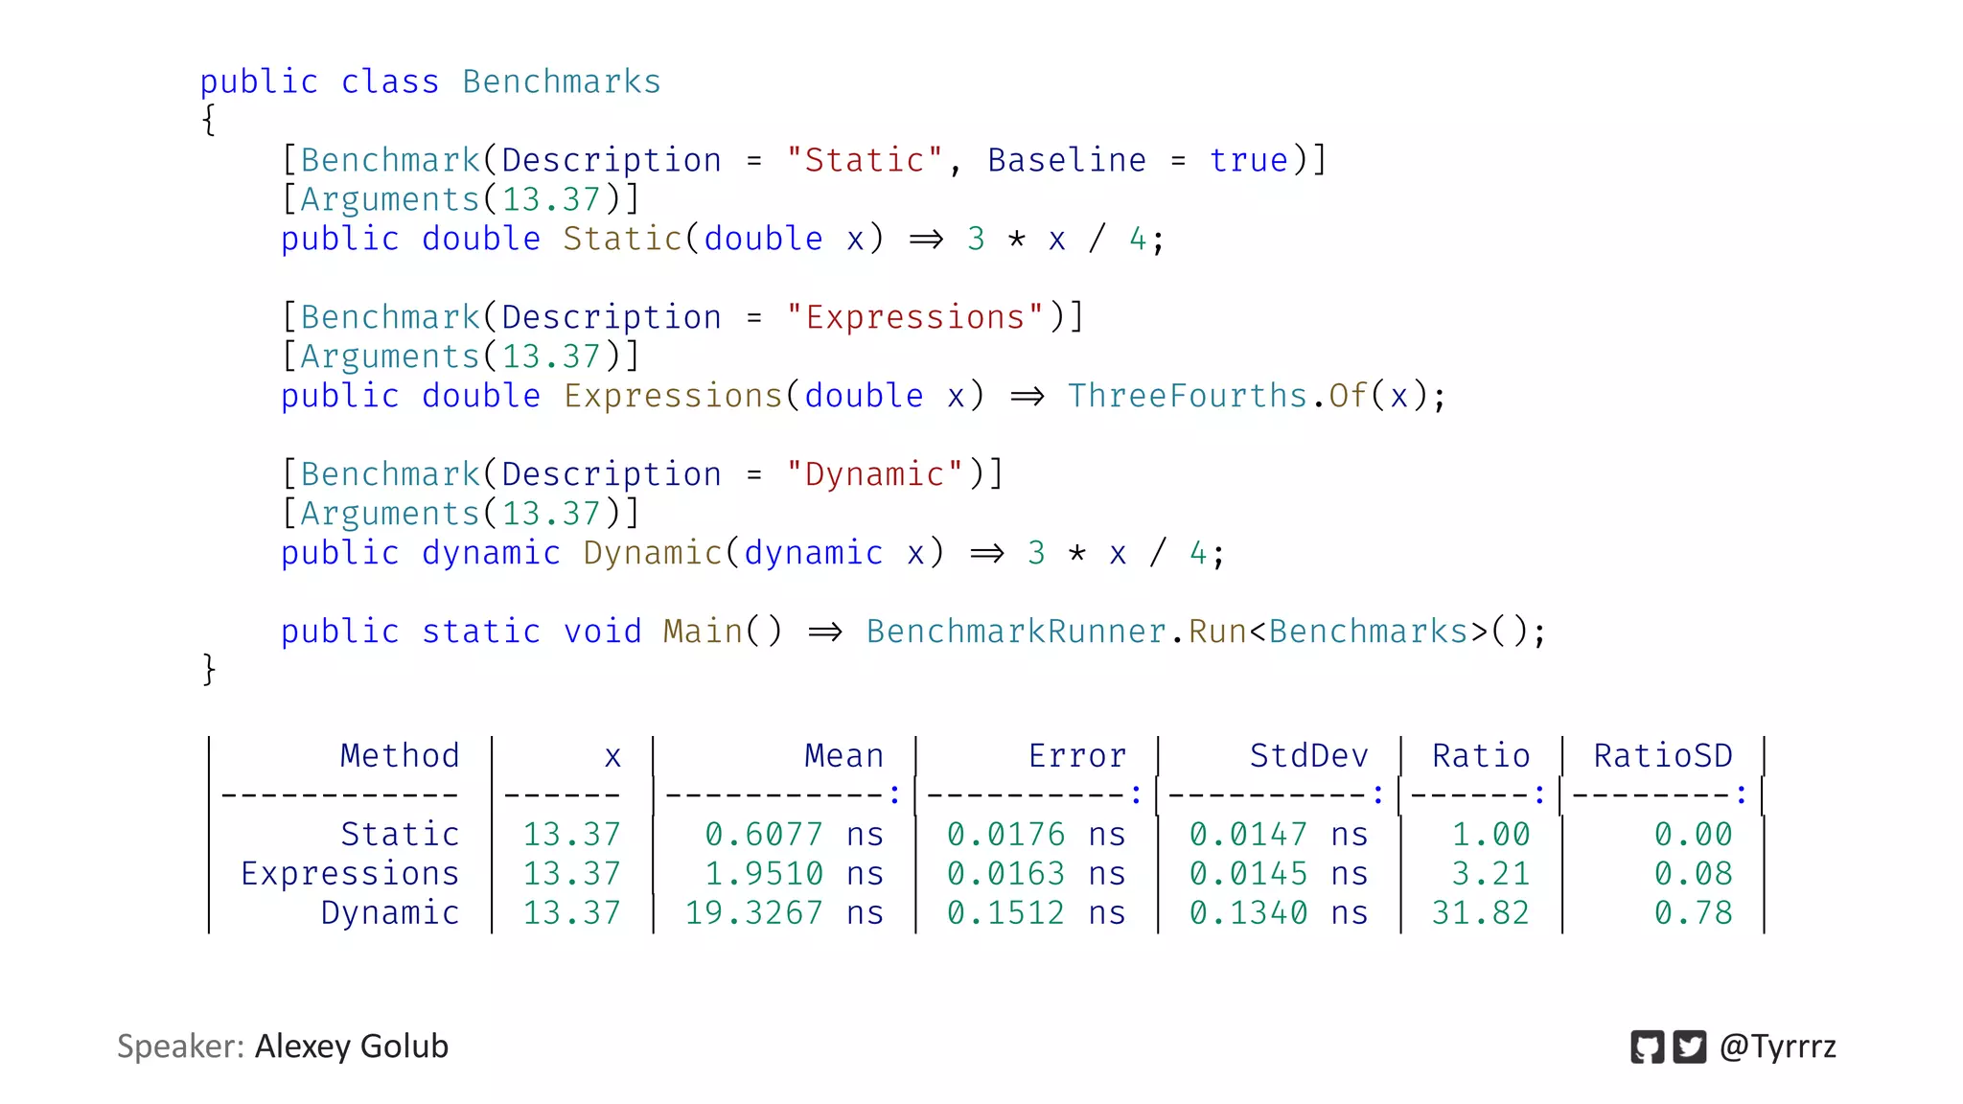Click Baseline in the first attribute
The image size is (1963, 1104).
(x=1067, y=160)
